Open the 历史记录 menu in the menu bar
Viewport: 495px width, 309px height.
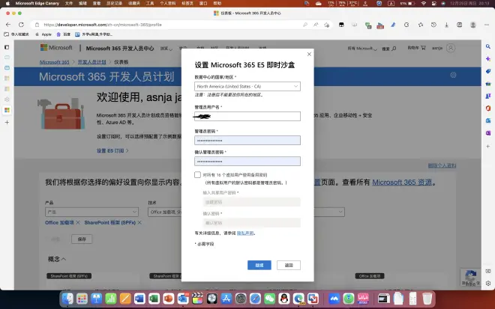coord(114,4)
